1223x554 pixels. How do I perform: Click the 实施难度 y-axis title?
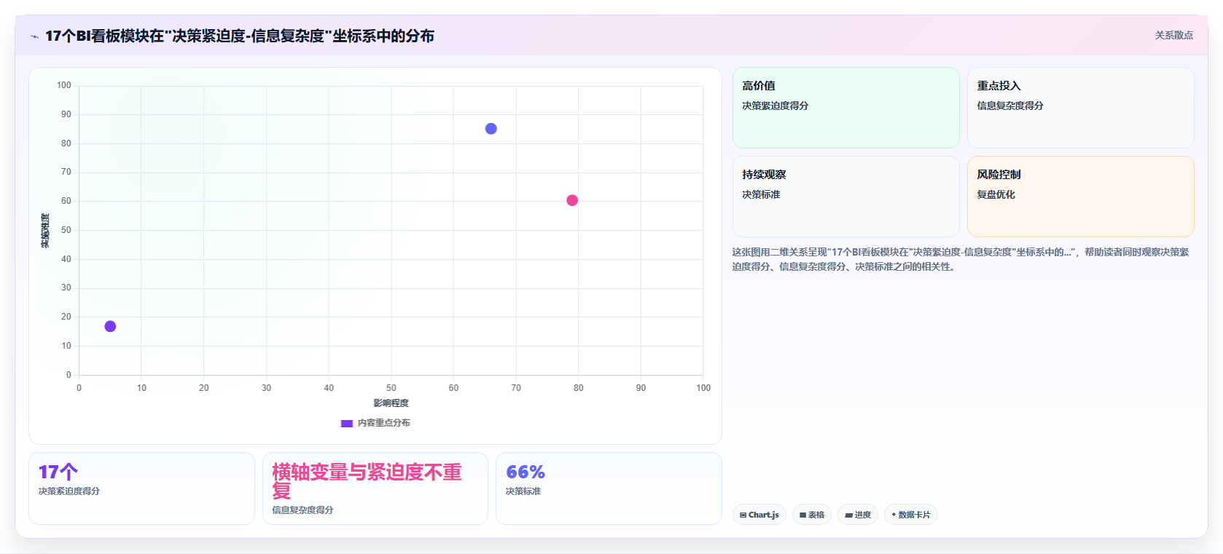point(45,230)
